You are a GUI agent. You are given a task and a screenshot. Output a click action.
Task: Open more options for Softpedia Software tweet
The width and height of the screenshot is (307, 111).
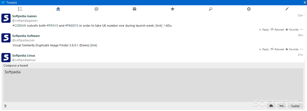(301, 49)
